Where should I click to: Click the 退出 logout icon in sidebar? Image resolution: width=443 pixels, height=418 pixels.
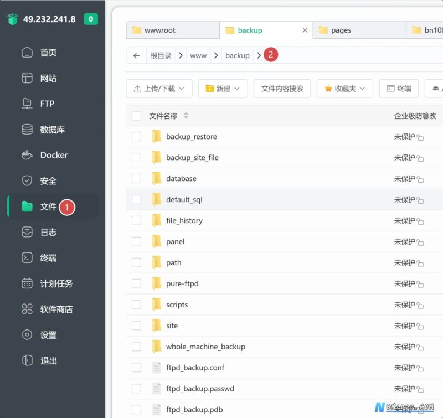point(27,360)
